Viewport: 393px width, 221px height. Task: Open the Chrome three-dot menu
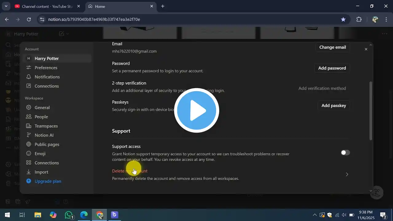[386, 19]
